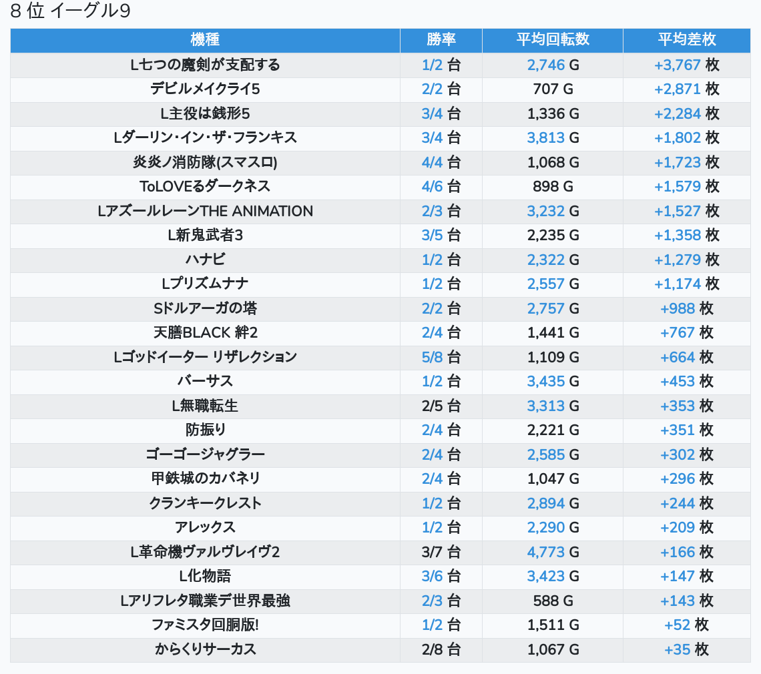Click the 平均回転数 column header
This screenshot has width=761, height=674.
pos(552,40)
